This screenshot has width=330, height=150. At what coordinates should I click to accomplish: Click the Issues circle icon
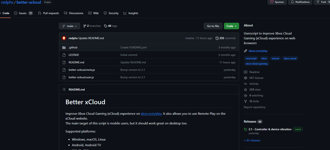click(x=15, y=13)
